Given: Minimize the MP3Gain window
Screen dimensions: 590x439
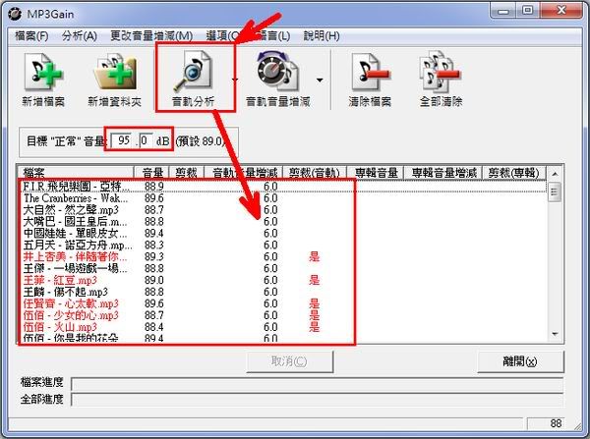Looking at the screenshot, I should [503, 11].
